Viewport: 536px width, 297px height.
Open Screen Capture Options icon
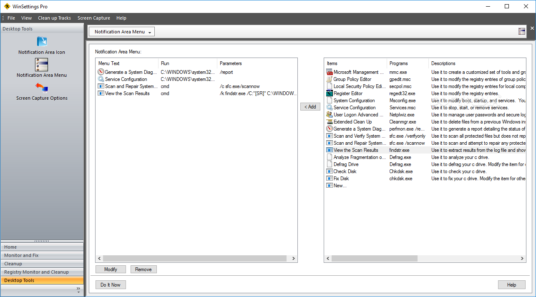[42, 88]
